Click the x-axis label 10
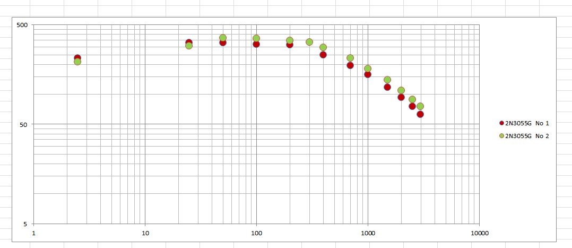 (x=145, y=233)
